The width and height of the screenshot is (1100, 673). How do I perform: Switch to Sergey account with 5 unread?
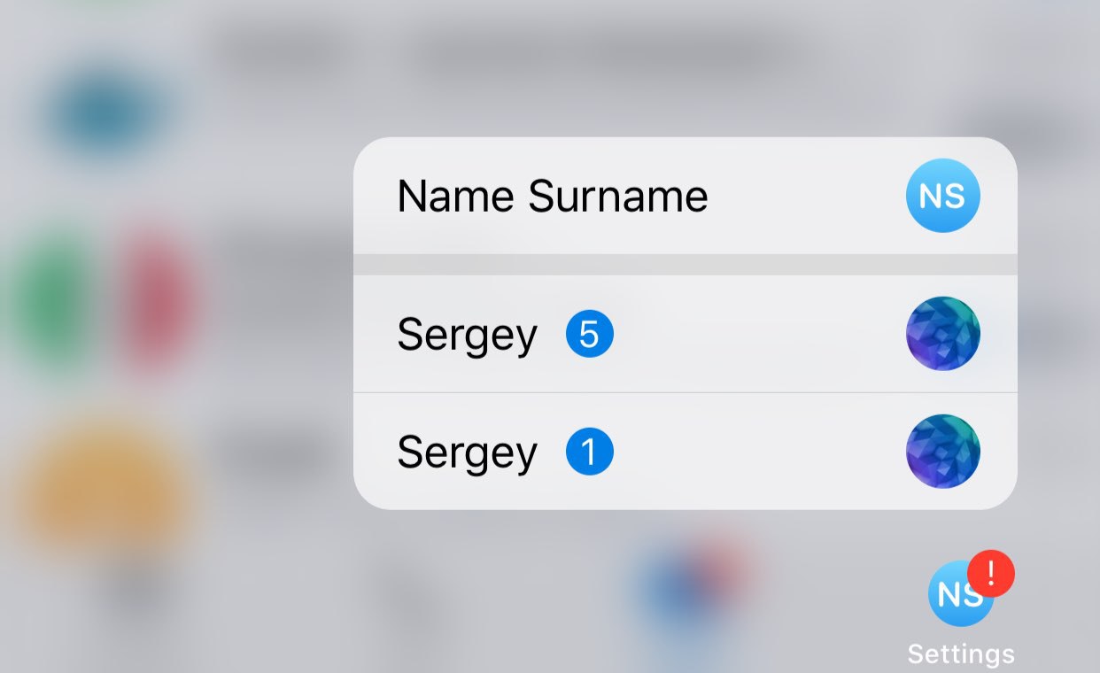click(x=685, y=334)
